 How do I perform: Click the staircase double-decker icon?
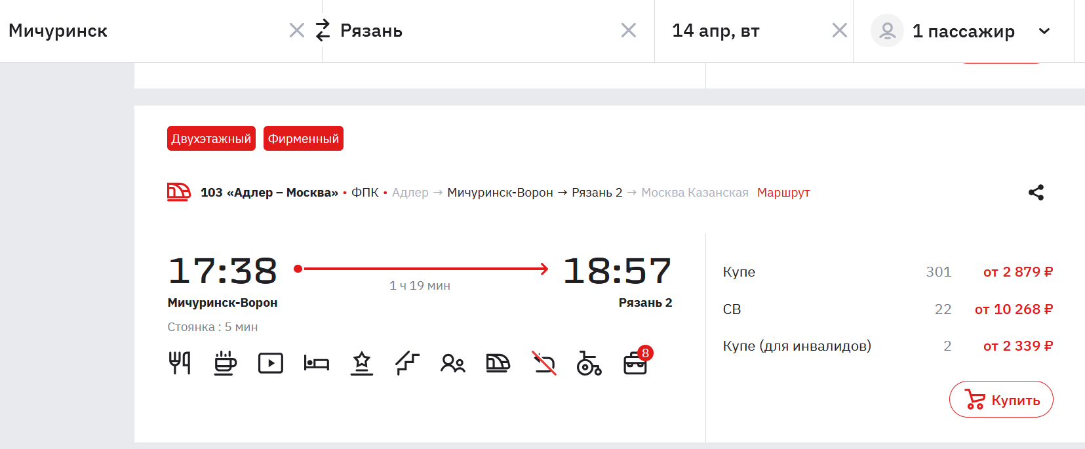407,362
